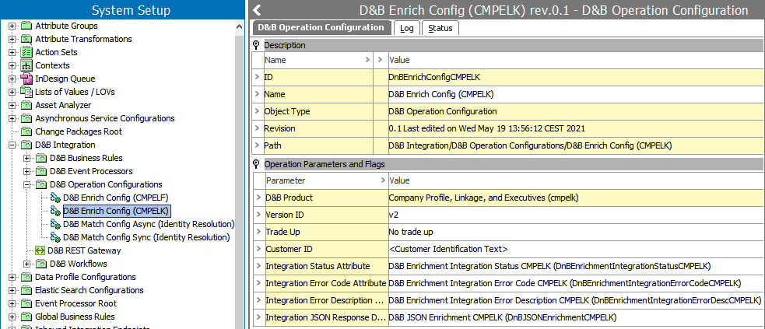This screenshot has height=329, width=765.
Task: Click the Customer ID value field
Action: pos(448,249)
